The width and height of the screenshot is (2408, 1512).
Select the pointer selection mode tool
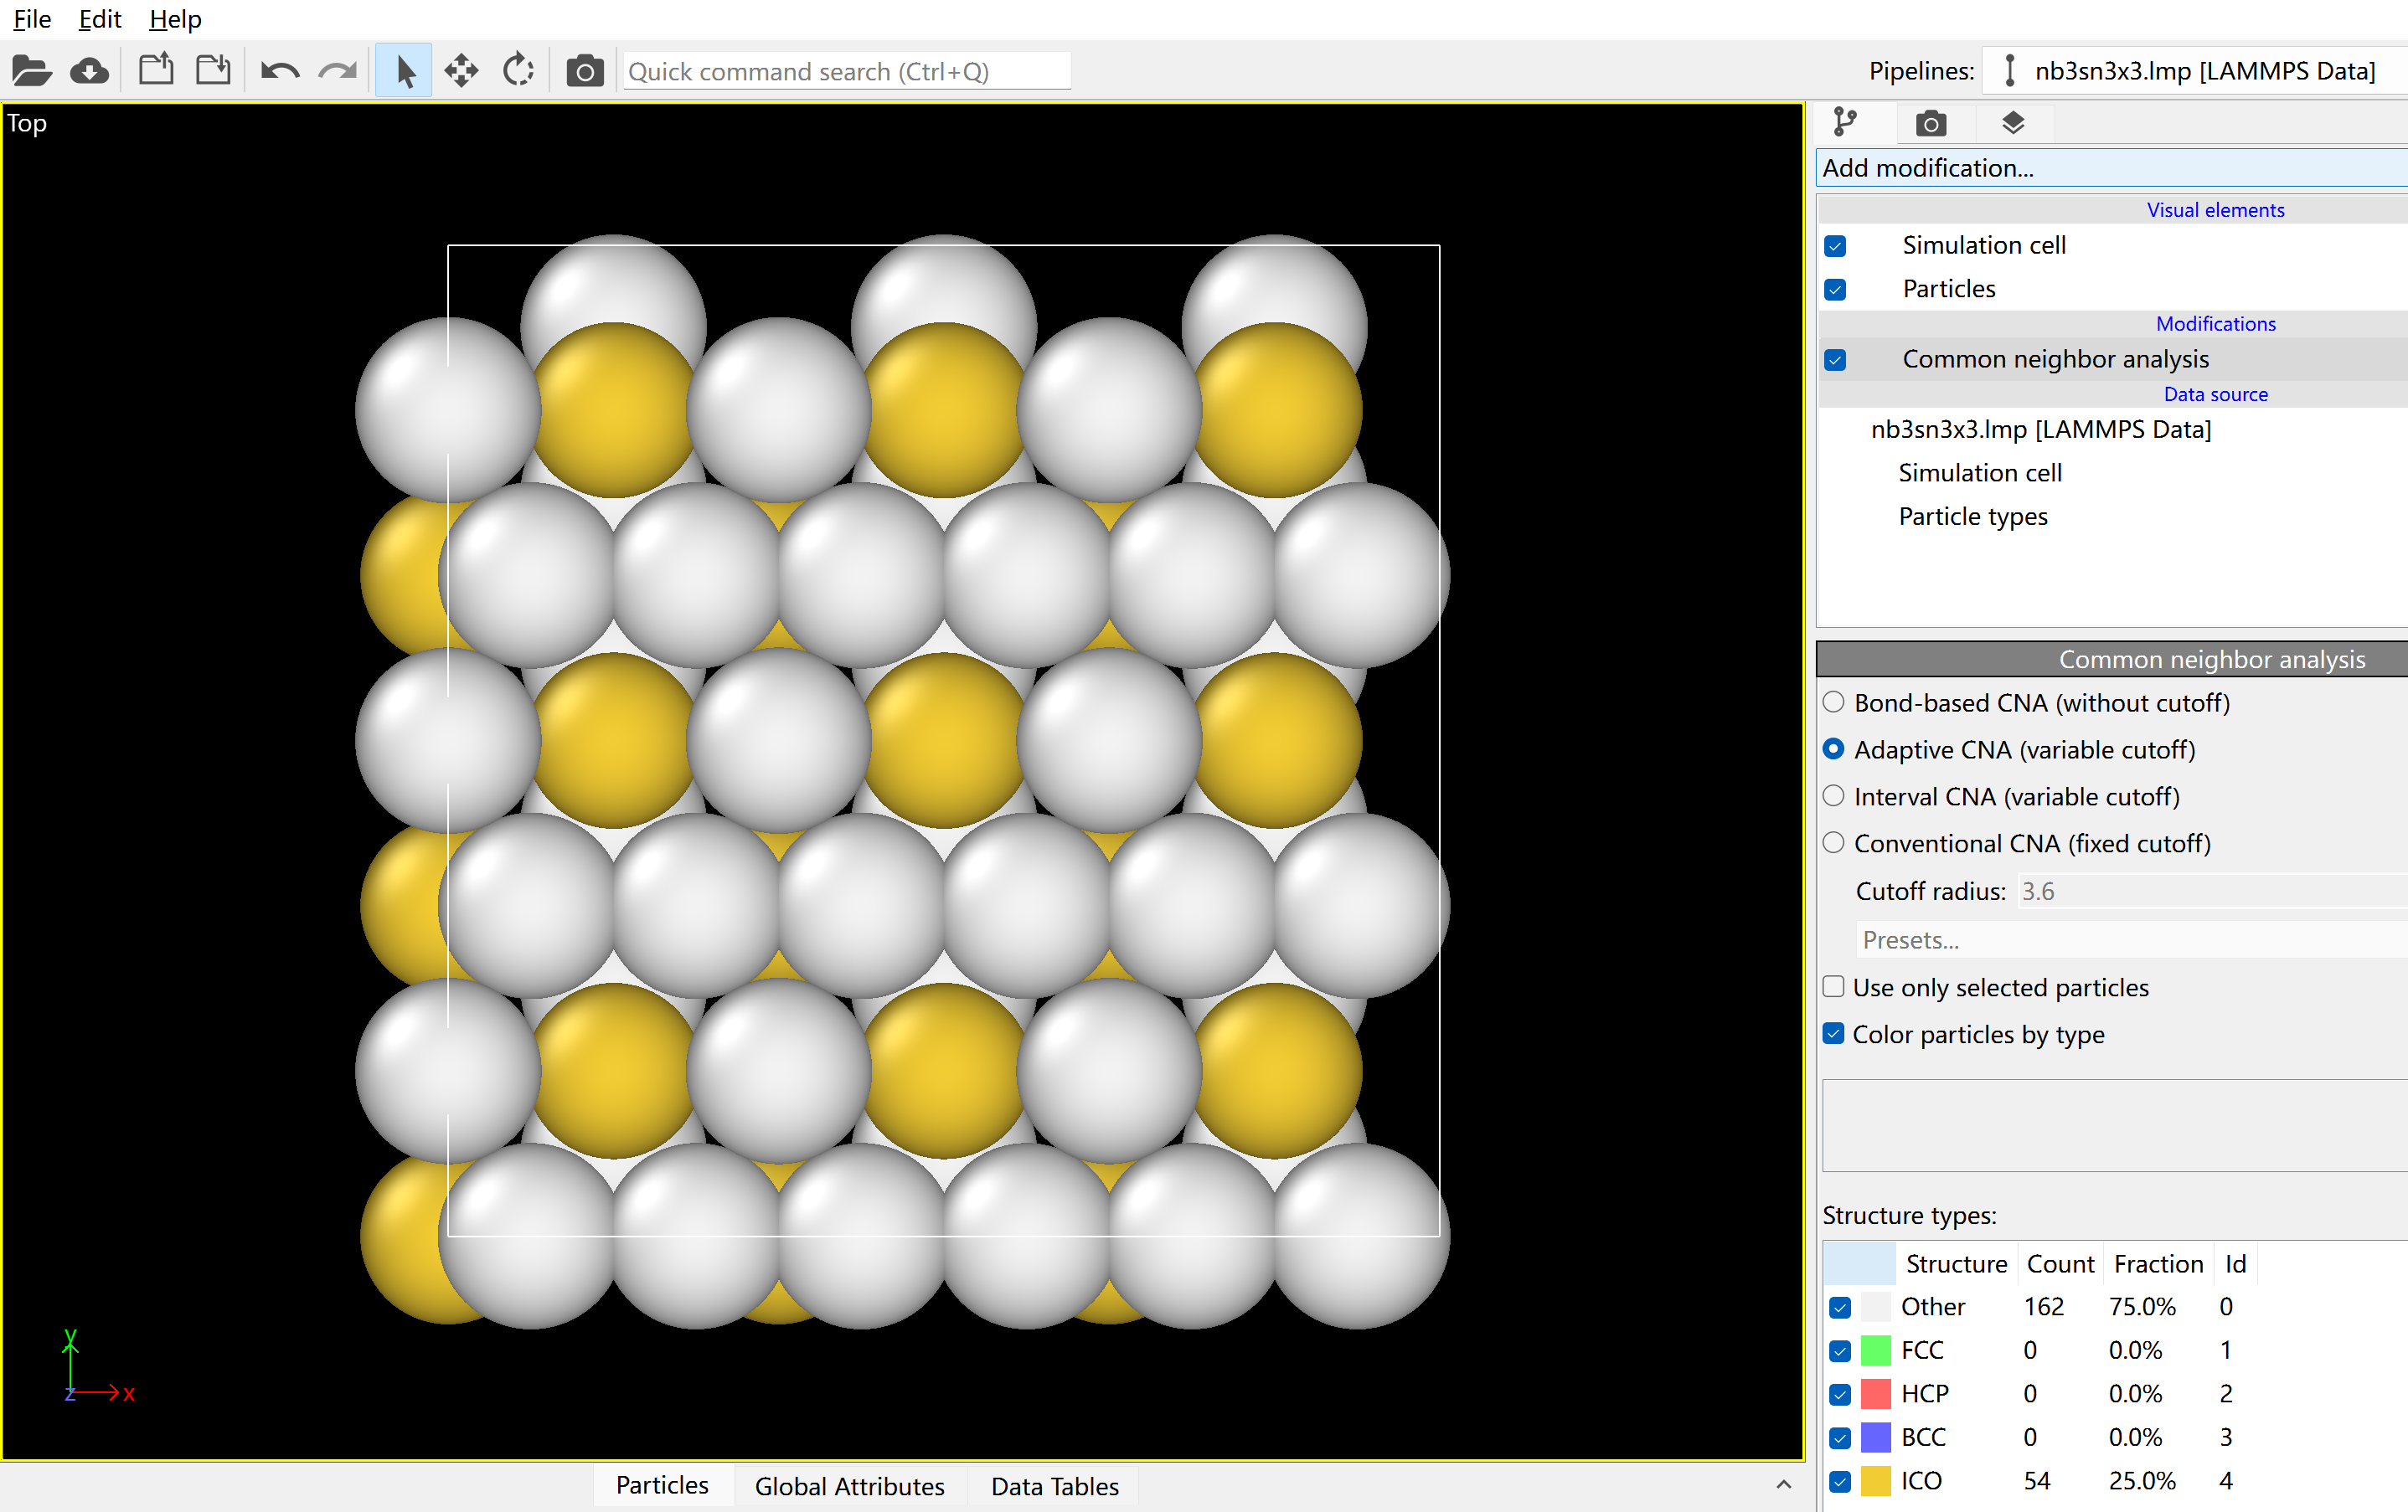coord(404,71)
